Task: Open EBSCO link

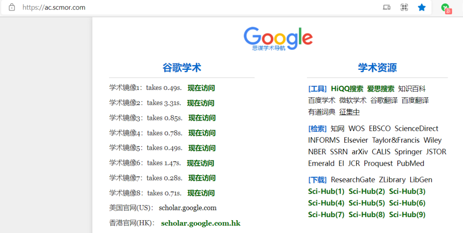Action: coord(380,128)
